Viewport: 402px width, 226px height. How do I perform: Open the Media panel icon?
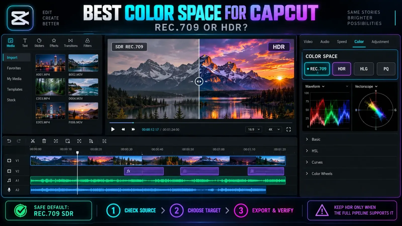click(x=11, y=43)
